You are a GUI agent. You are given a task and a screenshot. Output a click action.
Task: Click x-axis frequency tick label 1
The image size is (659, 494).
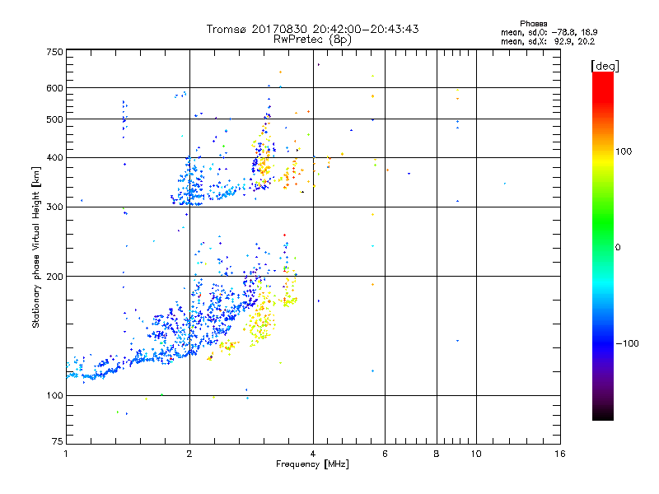pyautogui.click(x=66, y=454)
